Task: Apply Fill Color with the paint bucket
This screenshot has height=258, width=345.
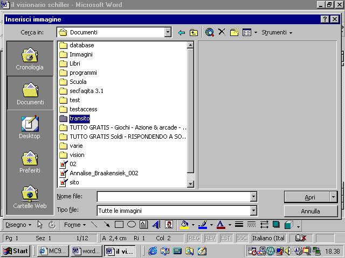Action: [184, 225]
